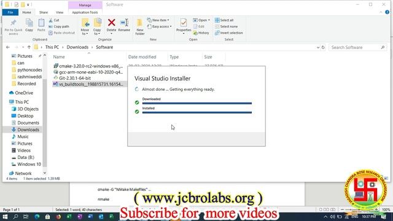Click Word zoom out minus button

tap(343, 209)
